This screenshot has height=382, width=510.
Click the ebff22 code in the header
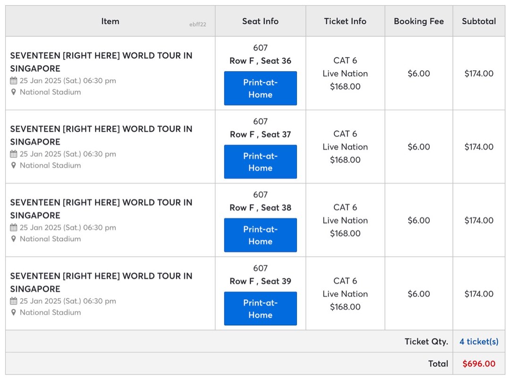pyautogui.click(x=197, y=24)
